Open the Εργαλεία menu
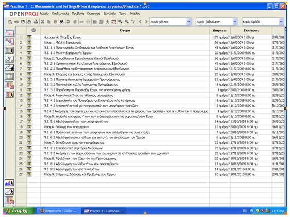 [x=110, y=13]
